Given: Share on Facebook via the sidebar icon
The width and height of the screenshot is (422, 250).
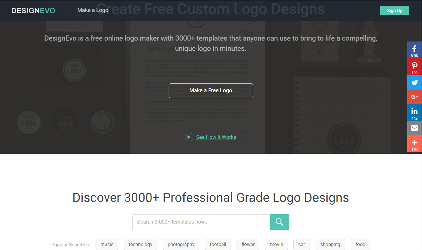Looking at the screenshot, I should coord(414,50).
